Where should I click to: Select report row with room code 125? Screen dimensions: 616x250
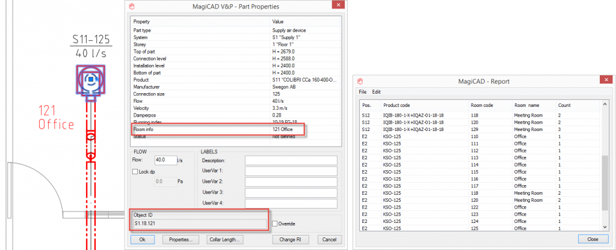click(480, 228)
